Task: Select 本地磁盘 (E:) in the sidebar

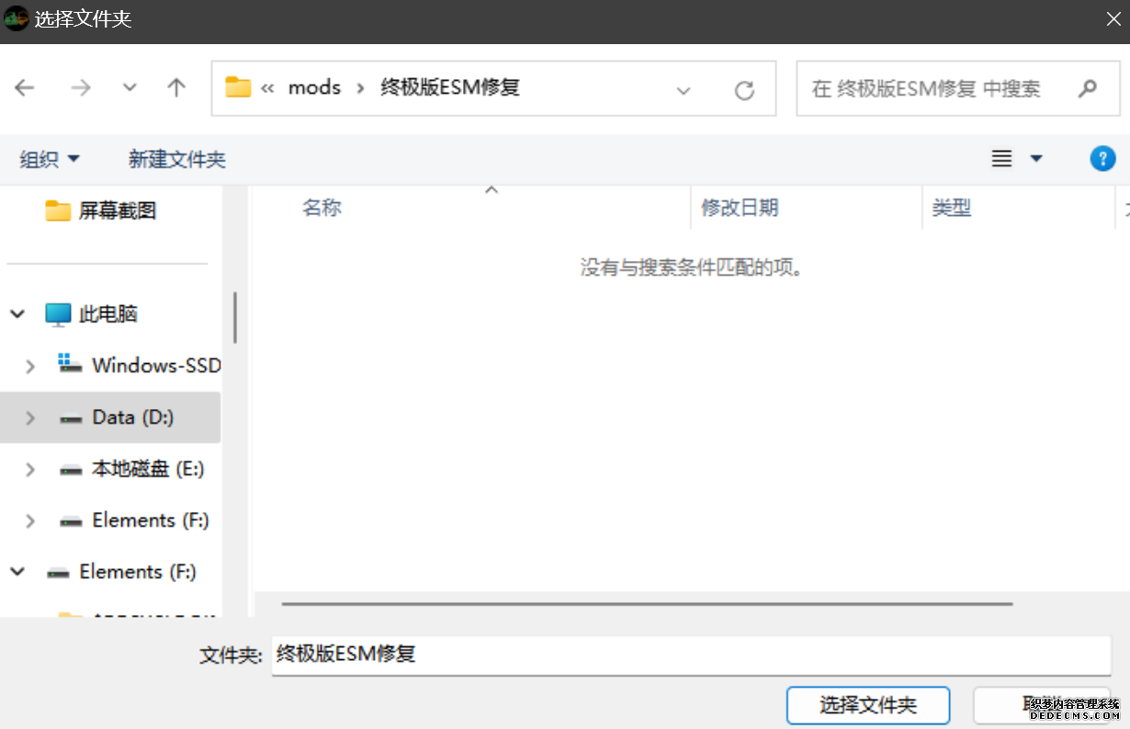Action: coord(147,469)
